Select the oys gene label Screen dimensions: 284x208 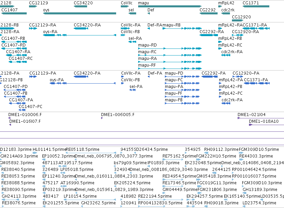[46, 10]
